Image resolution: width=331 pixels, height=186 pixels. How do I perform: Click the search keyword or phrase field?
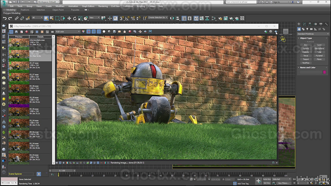pyautogui.click(x=241, y=2)
